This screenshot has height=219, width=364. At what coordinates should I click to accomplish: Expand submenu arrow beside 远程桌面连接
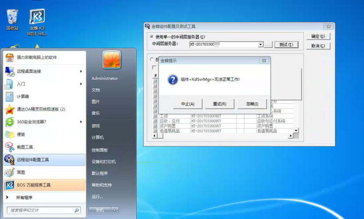pos(81,71)
